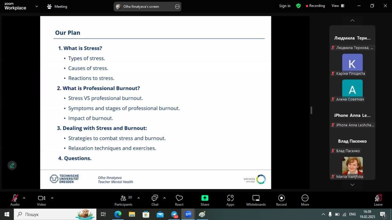Expand video options arrow next to Video

point(52,198)
